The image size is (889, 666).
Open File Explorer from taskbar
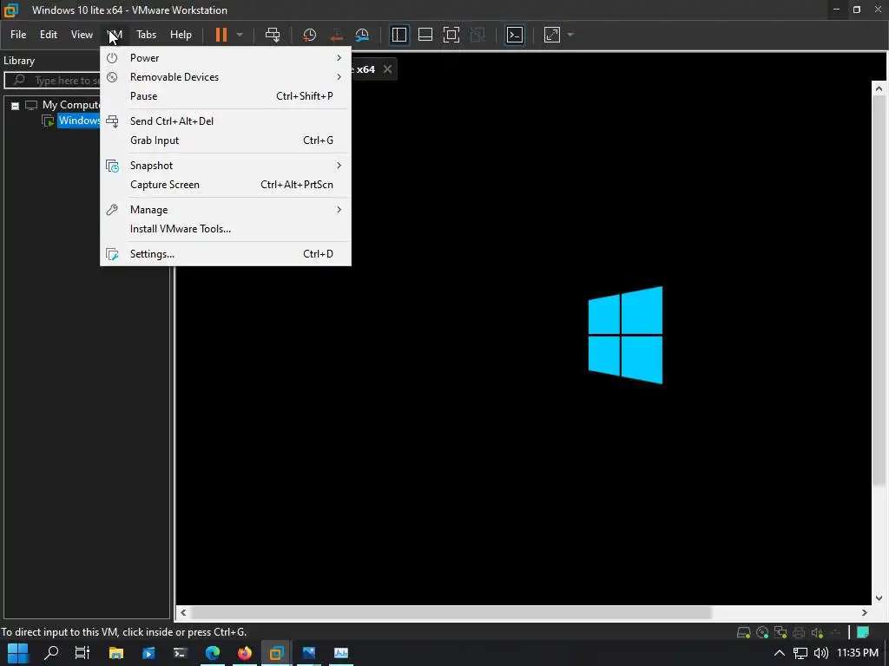point(115,653)
